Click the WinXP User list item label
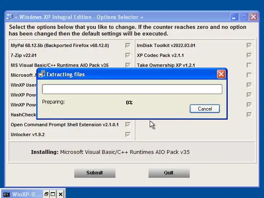 (24, 85)
